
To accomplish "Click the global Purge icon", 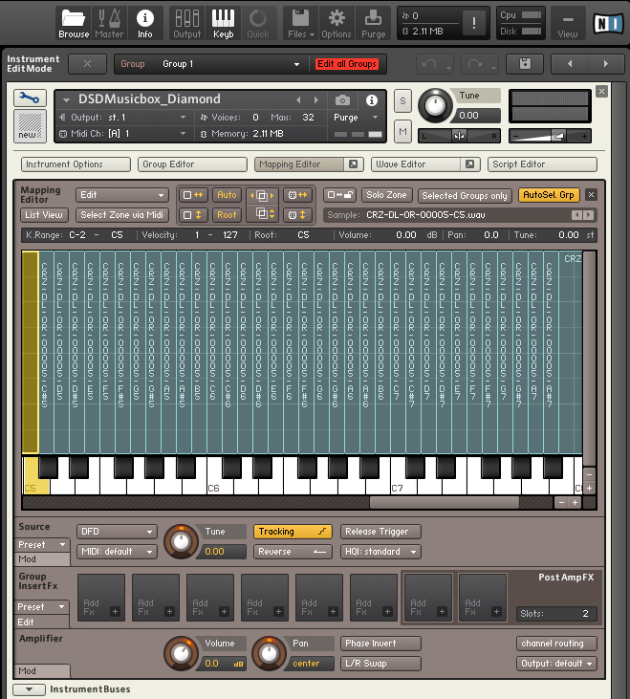I will tap(373, 24).
